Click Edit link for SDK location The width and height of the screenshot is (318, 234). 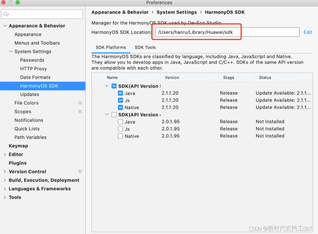(308, 32)
